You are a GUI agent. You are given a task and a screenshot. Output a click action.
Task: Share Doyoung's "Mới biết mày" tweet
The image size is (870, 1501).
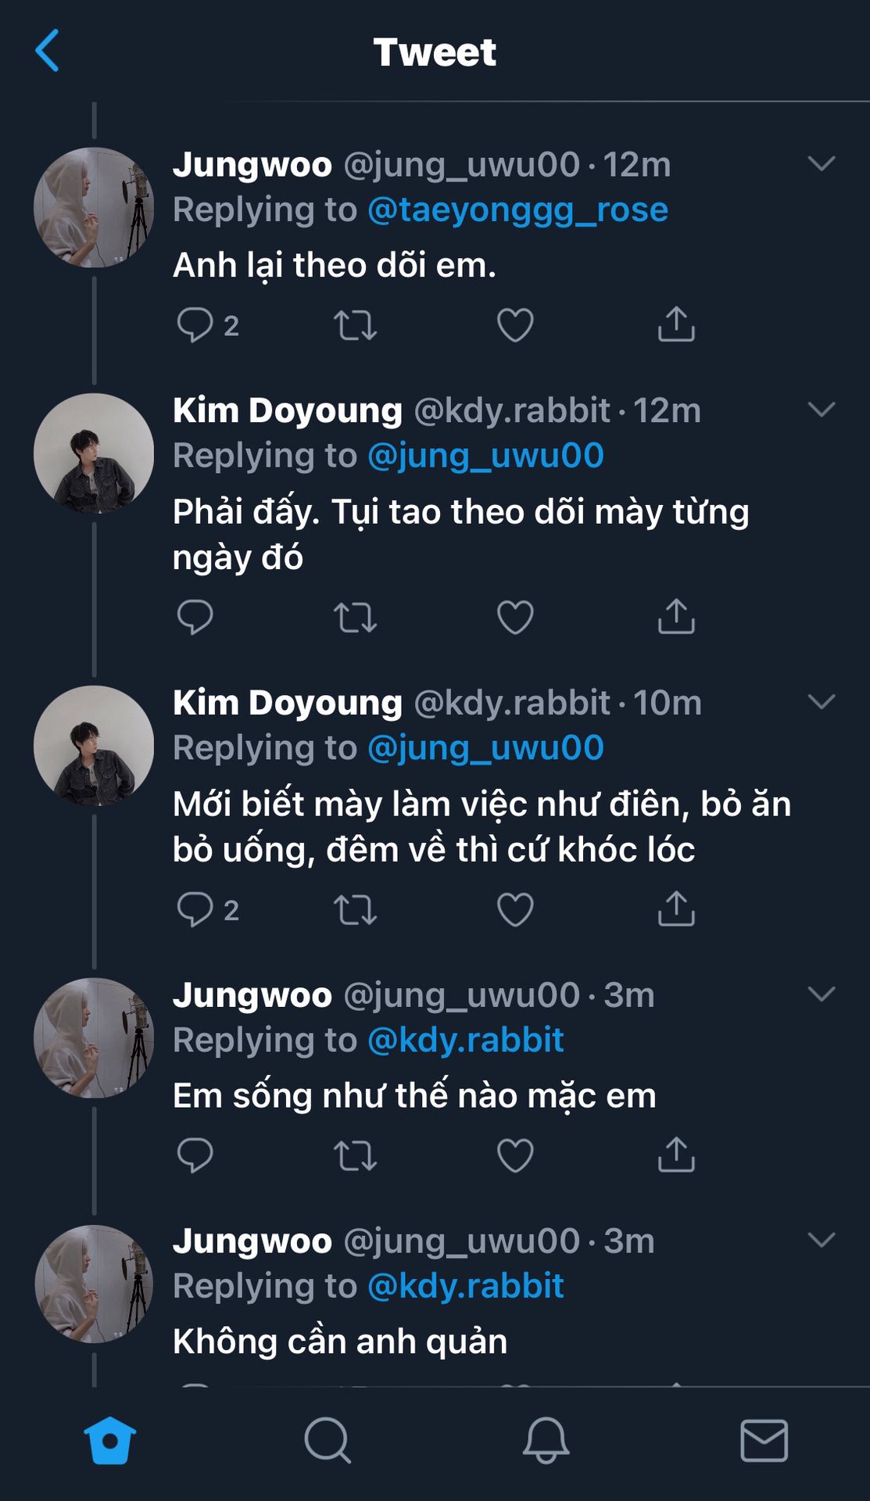pos(676,909)
